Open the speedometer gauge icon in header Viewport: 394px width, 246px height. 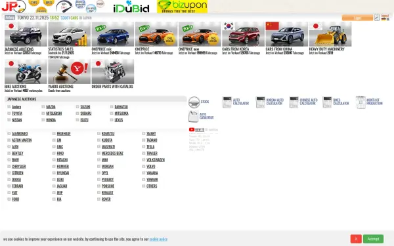point(64,7)
